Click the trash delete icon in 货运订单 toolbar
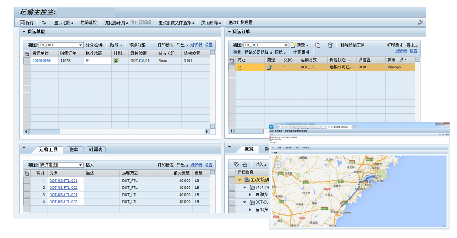 331,45
